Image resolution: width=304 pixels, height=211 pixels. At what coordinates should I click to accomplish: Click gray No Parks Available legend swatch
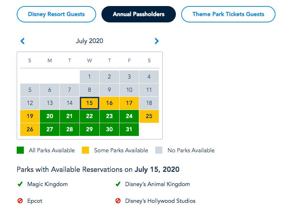(x=159, y=150)
